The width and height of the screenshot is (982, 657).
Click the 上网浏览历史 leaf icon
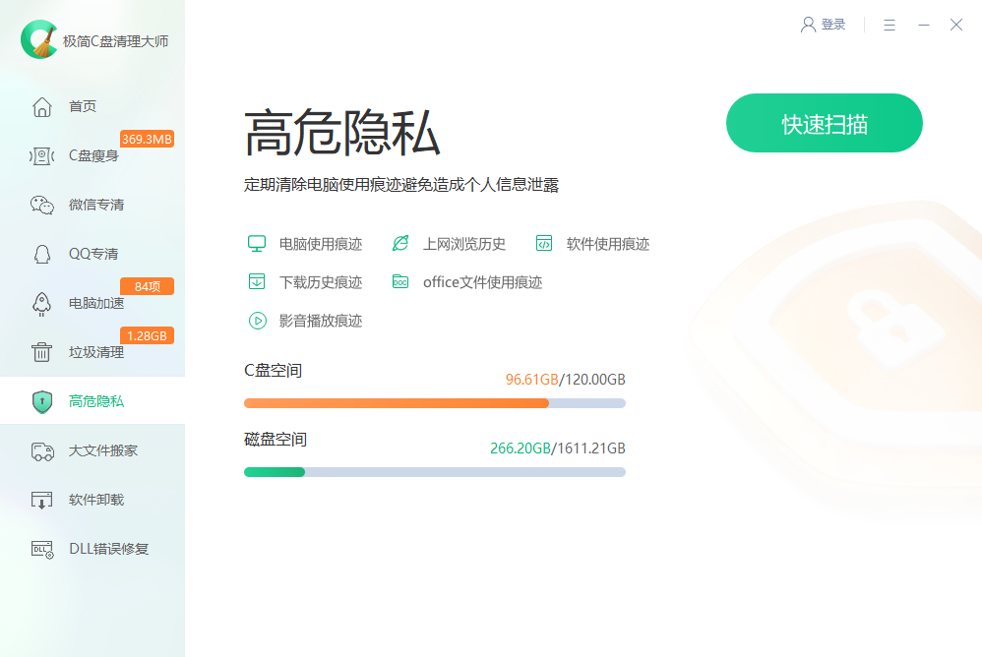coord(400,244)
